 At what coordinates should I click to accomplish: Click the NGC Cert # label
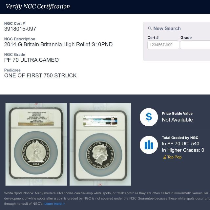coord(14,23)
